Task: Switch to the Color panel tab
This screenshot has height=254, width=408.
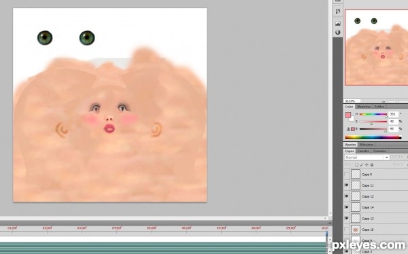Action: pos(349,107)
